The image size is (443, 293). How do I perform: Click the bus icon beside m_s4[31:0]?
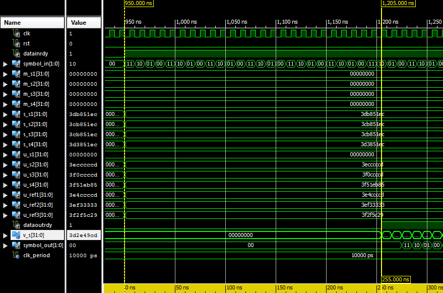coord(17,104)
